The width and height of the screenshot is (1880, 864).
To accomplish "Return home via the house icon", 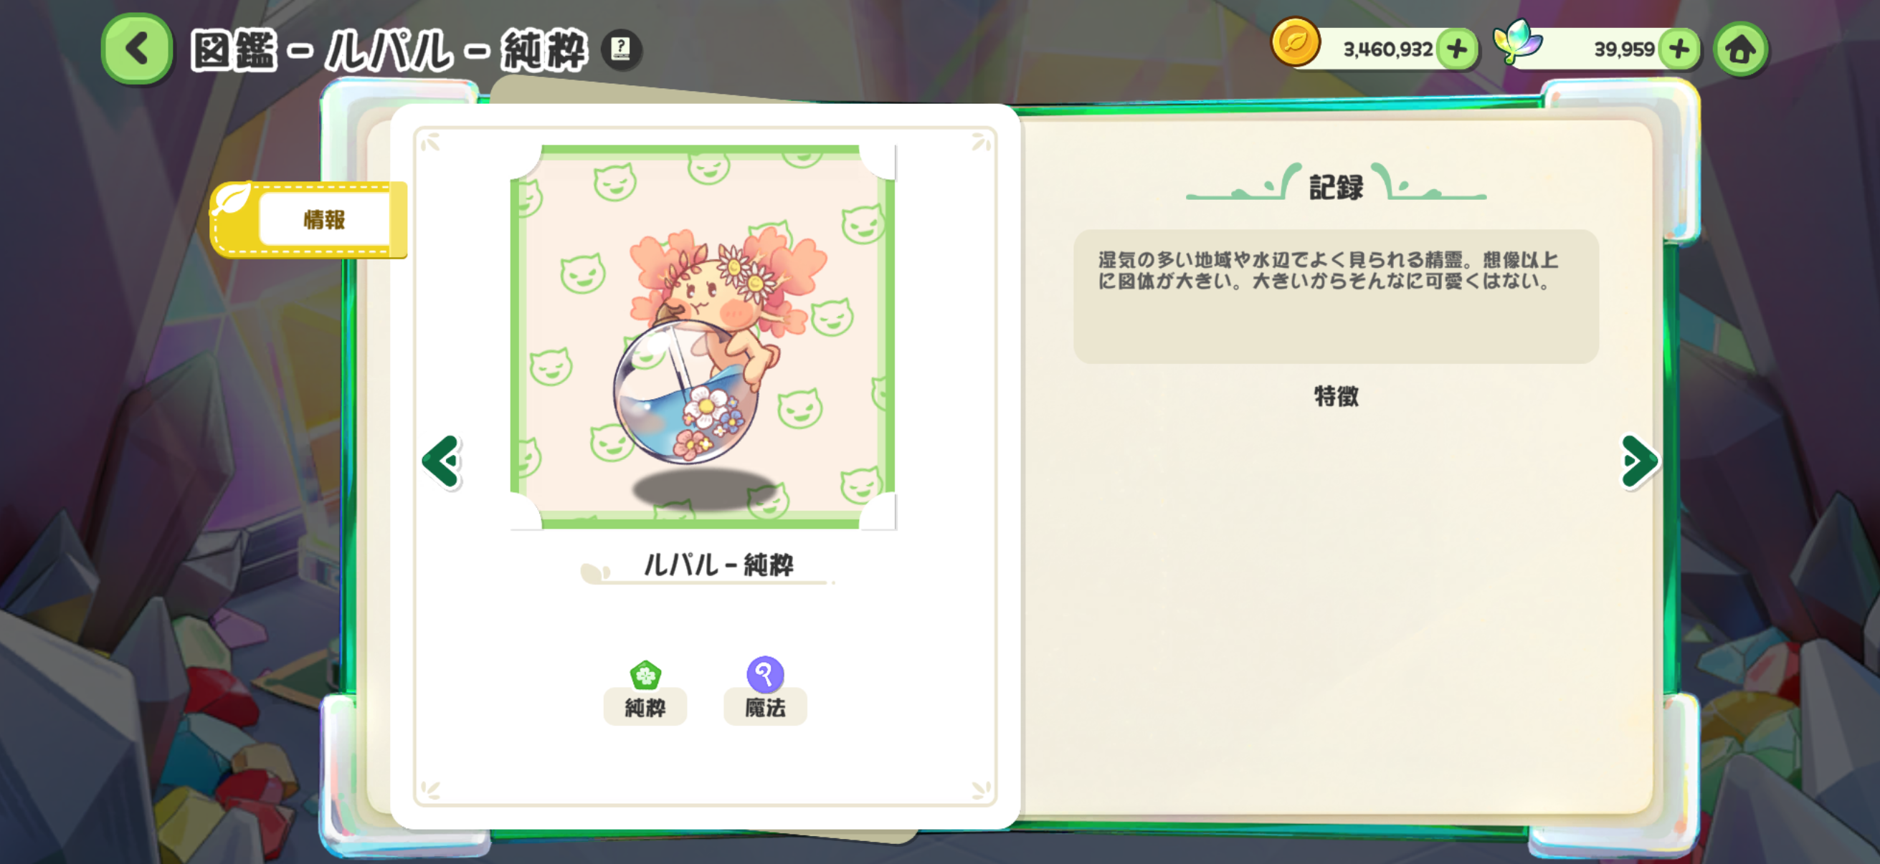I will pos(1740,49).
